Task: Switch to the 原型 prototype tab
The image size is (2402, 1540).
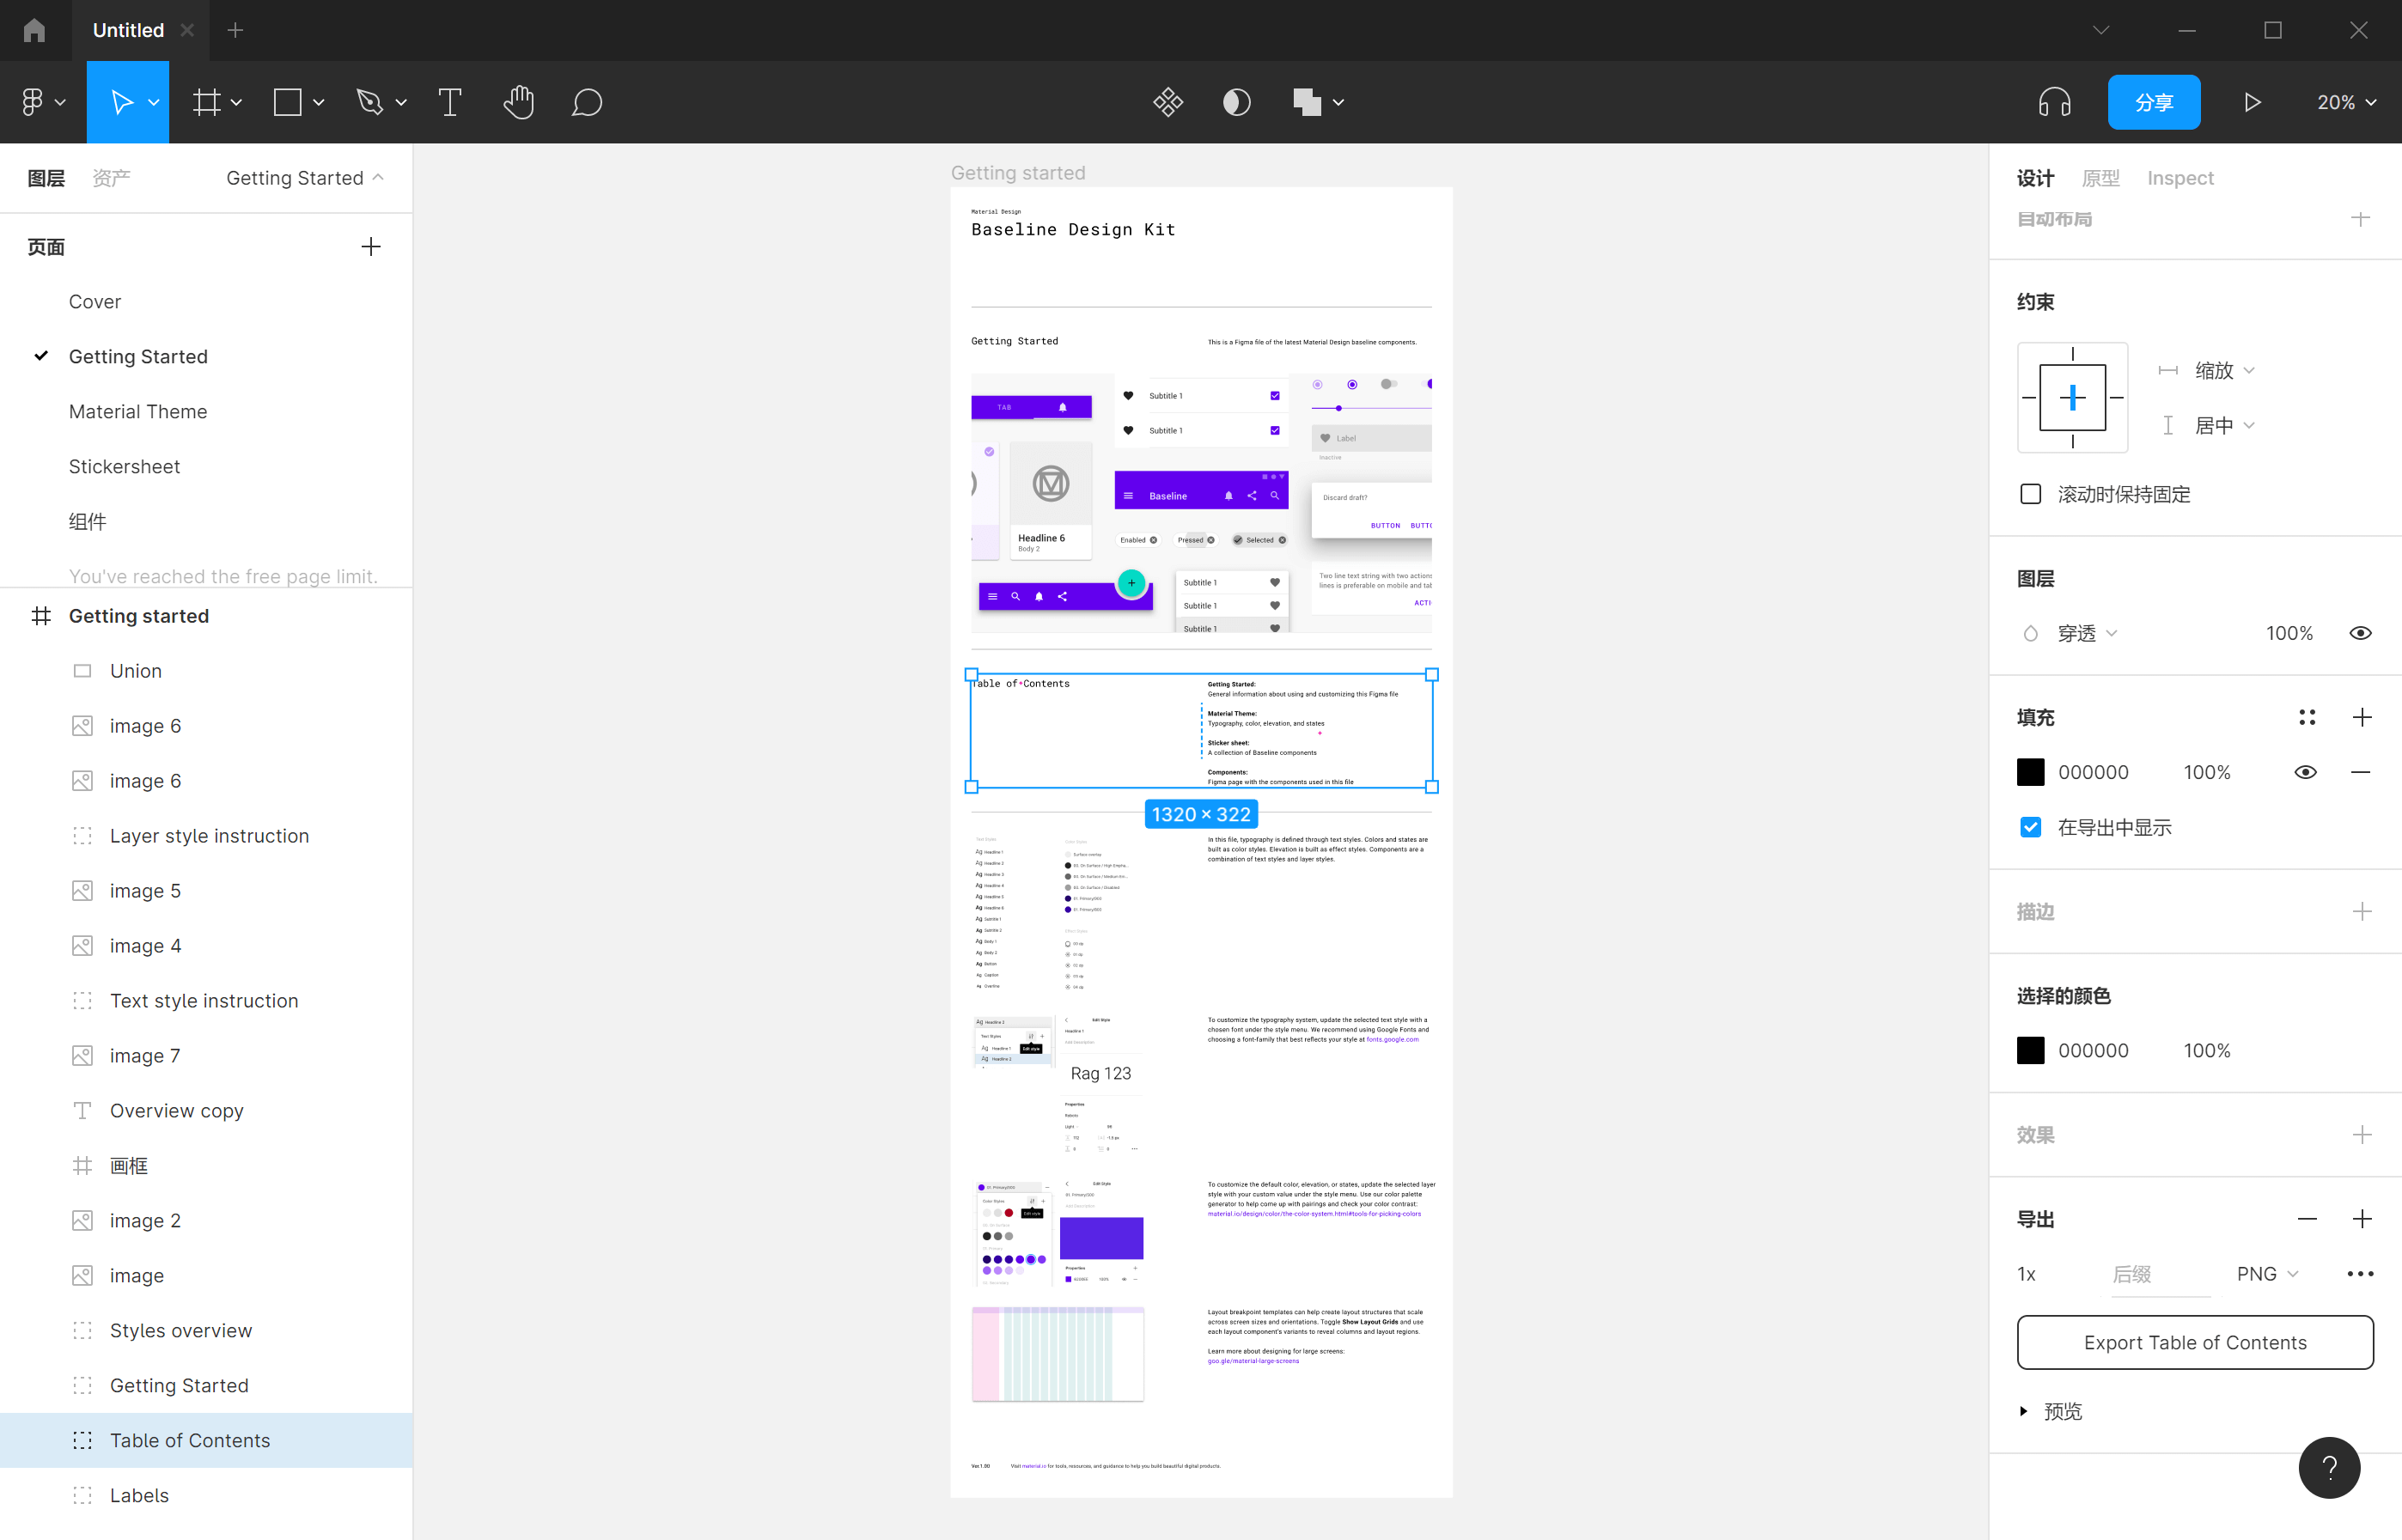Action: pos(2100,178)
